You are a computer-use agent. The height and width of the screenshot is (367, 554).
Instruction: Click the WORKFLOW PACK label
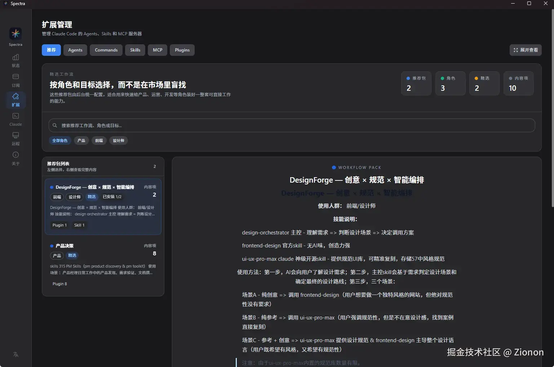click(360, 167)
